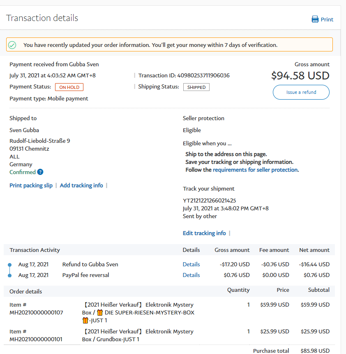
Task: Choose Edit tracking info
Action: (x=204, y=233)
